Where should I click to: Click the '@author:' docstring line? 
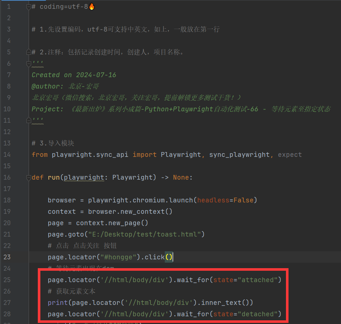(x=65, y=86)
